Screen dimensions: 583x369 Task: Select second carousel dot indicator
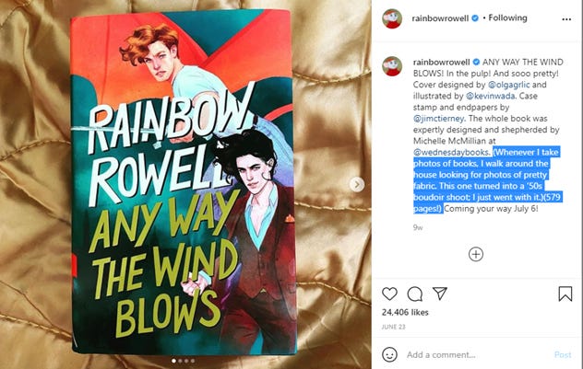tap(180, 361)
